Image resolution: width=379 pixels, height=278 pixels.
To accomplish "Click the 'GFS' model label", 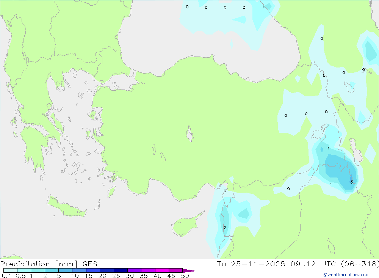I will (x=90, y=264).
